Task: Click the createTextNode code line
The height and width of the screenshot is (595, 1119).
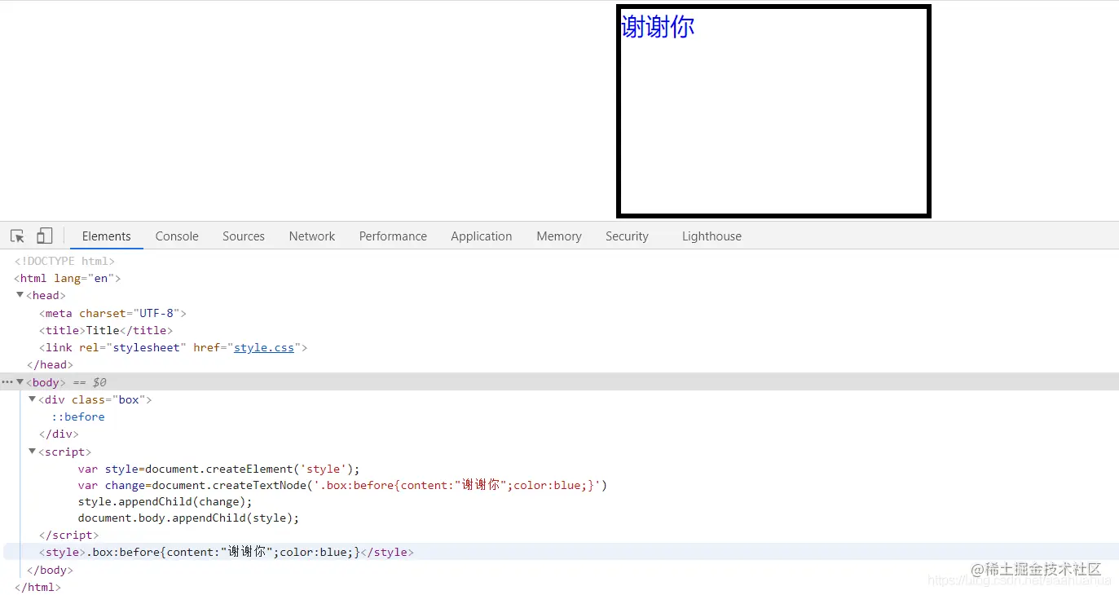Action: pyautogui.click(x=343, y=485)
